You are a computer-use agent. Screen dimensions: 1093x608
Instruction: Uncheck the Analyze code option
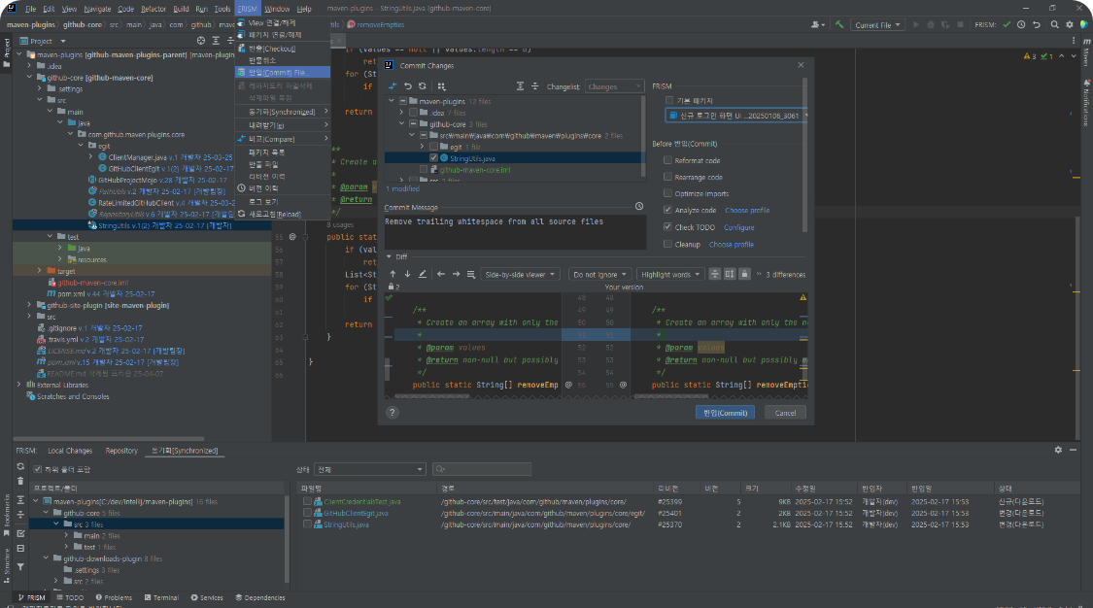667,210
